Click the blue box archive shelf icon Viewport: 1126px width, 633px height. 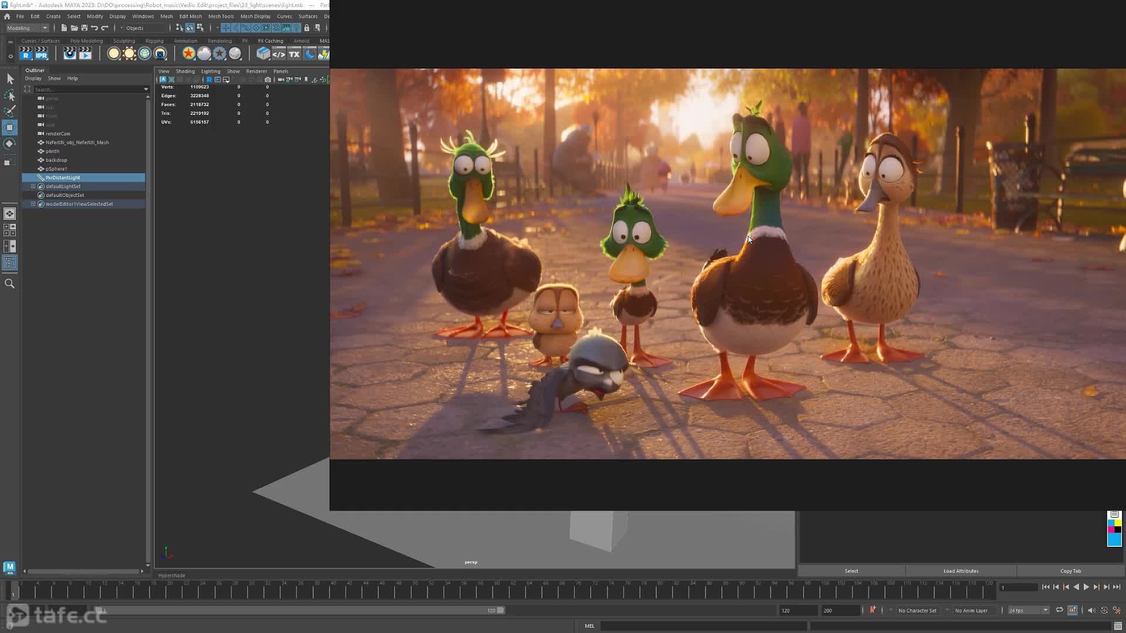coord(263,53)
